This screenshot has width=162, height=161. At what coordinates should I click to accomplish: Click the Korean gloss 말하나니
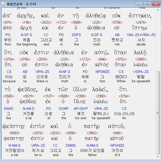click(101, 114)
